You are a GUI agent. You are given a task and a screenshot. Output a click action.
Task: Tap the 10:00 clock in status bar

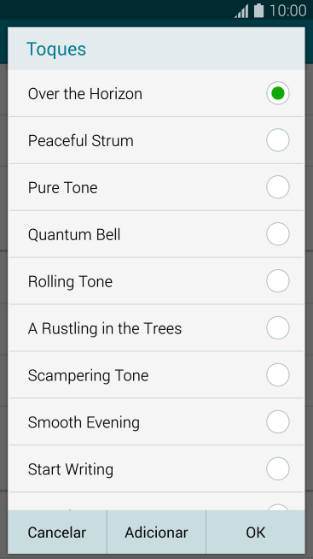point(287,11)
